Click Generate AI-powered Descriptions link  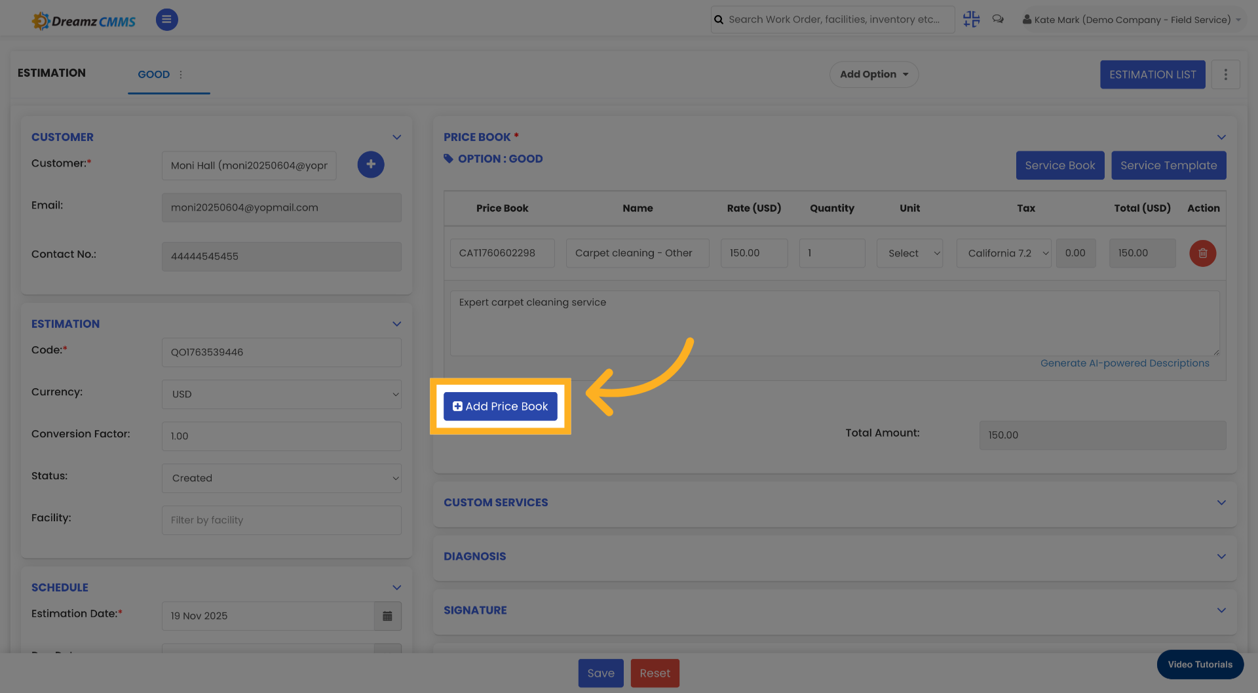coord(1125,363)
